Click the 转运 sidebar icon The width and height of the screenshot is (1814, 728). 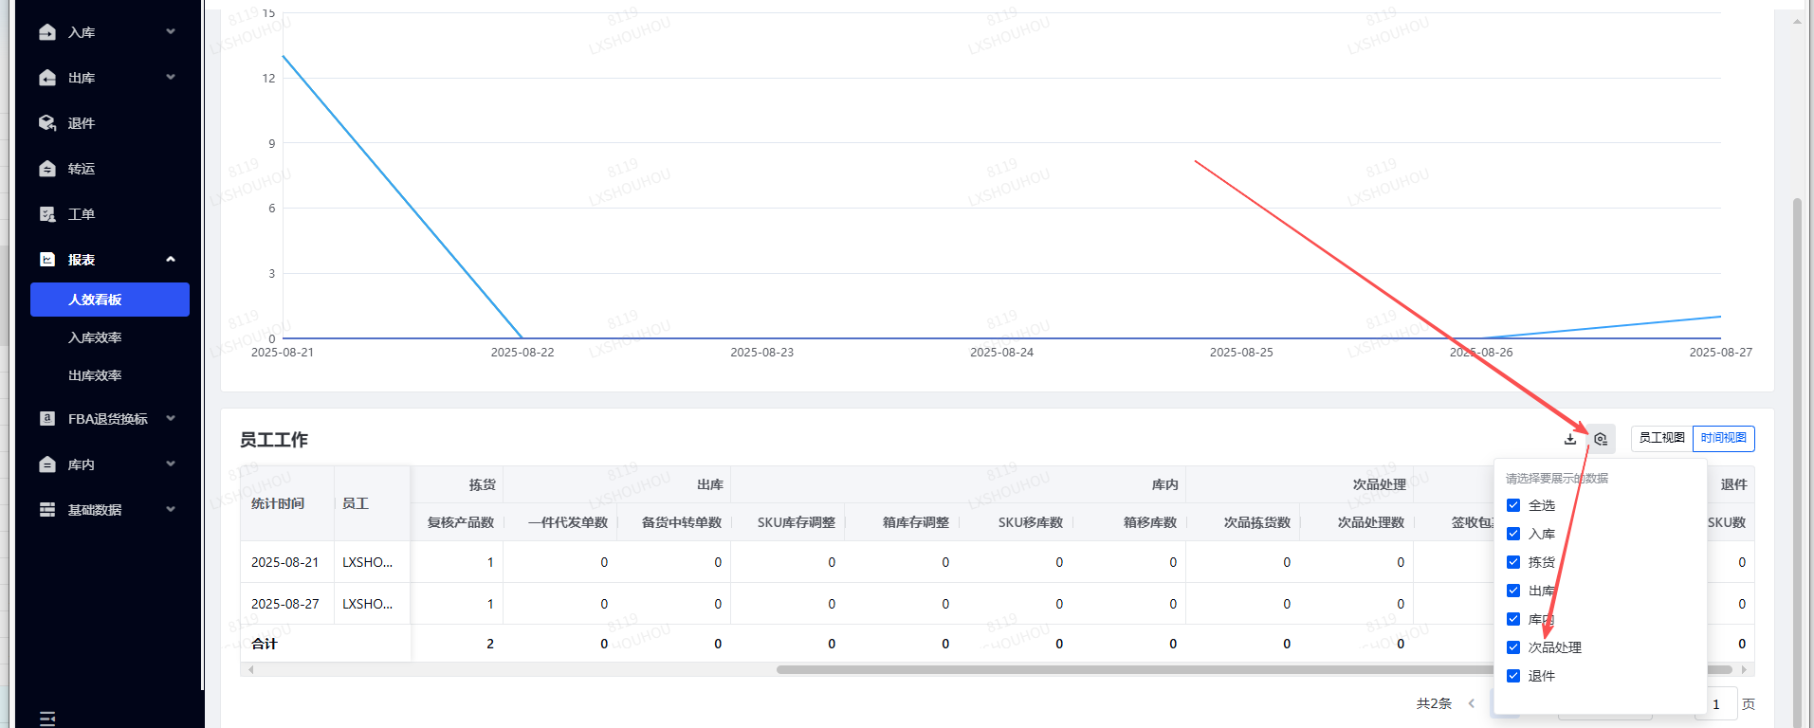(47, 169)
